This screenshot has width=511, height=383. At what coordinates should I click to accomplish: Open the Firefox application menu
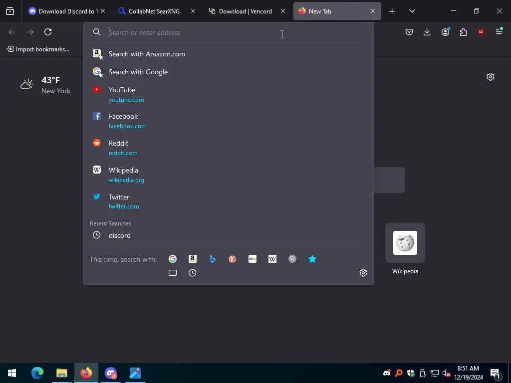pyautogui.click(x=499, y=31)
